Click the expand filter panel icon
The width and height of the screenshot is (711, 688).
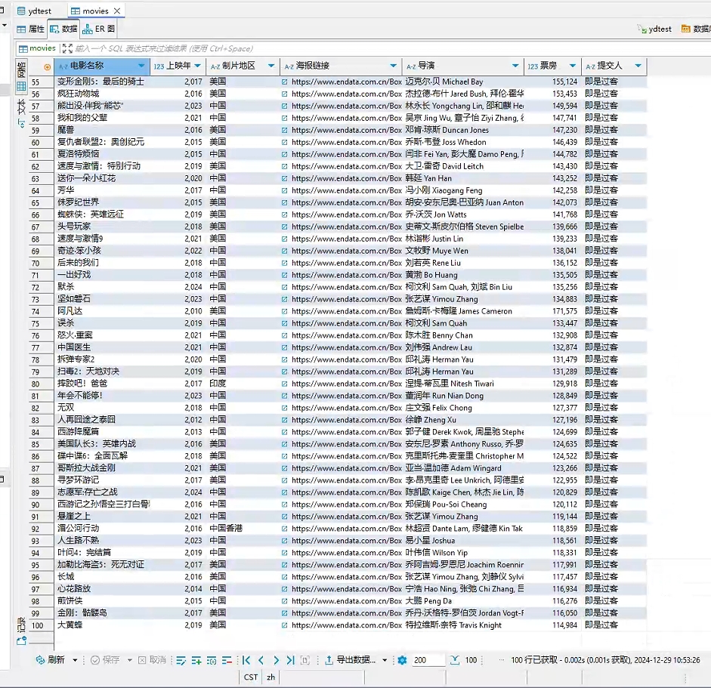point(67,48)
